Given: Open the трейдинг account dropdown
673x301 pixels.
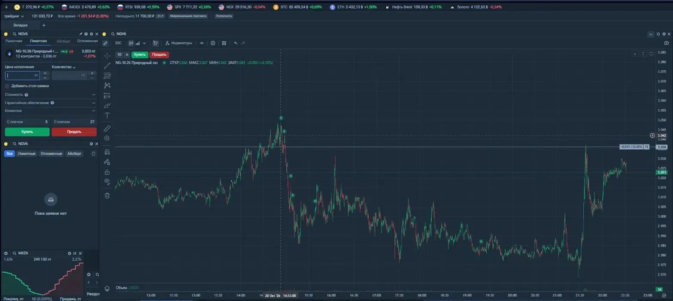Looking at the screenshot, I should [14, 16].
